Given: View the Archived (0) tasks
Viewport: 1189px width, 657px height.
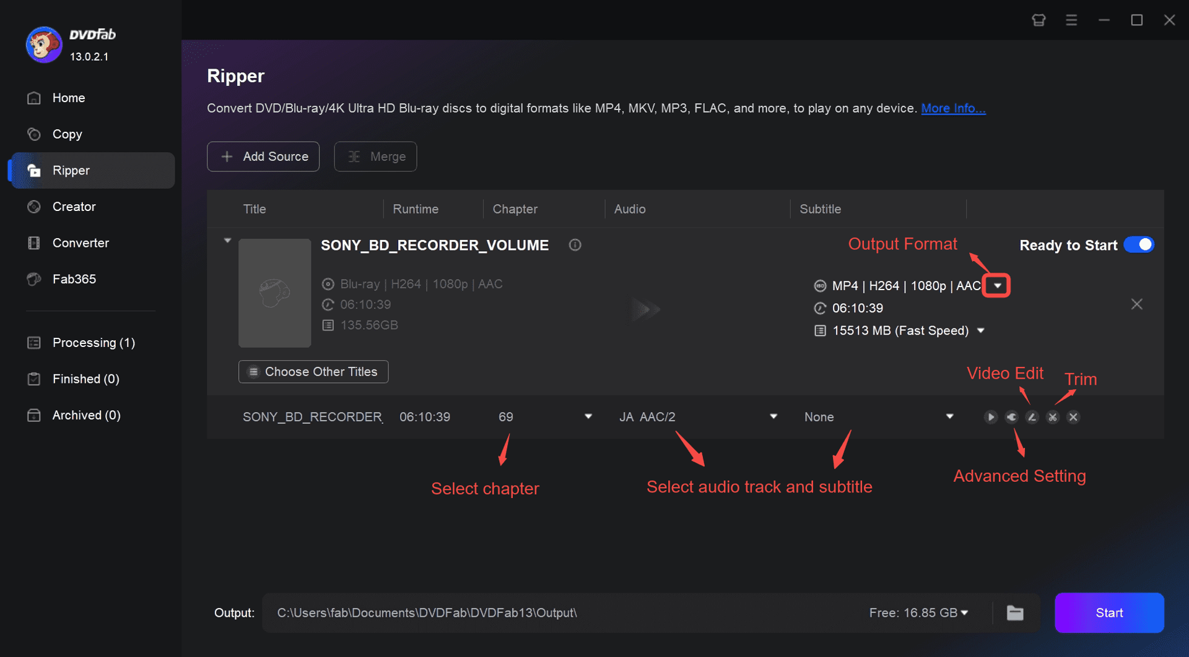Looking at the screenshot, I should coord(86,415).
